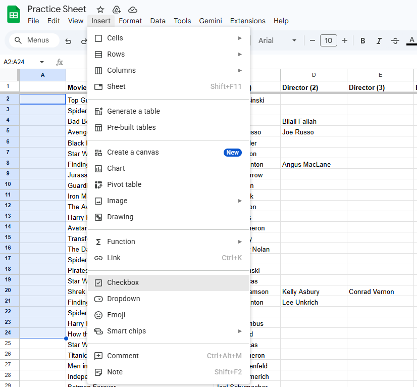The height and width of the screenshot is (387, 417).
Task: Open the Edit menu
Action: (54, 21)
